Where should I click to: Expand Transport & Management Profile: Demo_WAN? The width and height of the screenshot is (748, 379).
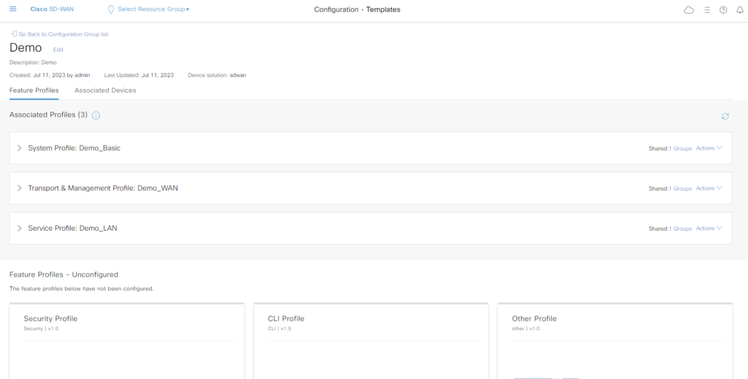pos(20,188)
